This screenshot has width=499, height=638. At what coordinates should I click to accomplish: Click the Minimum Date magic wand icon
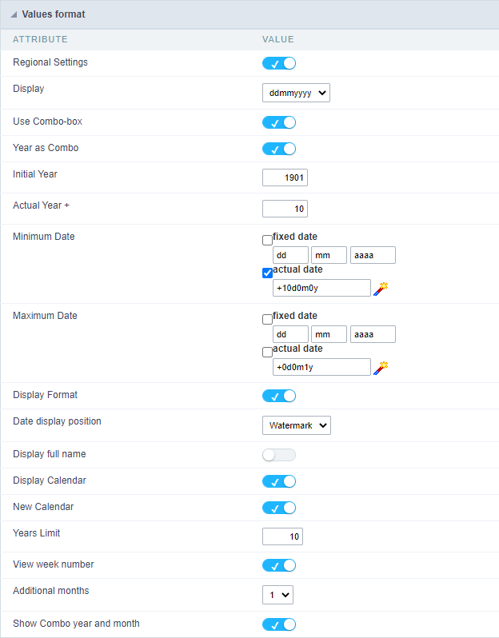[381, 289]
